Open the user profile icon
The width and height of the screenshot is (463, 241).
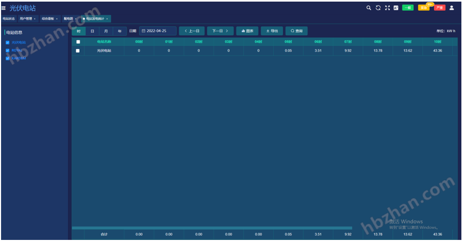pos(452,8)
